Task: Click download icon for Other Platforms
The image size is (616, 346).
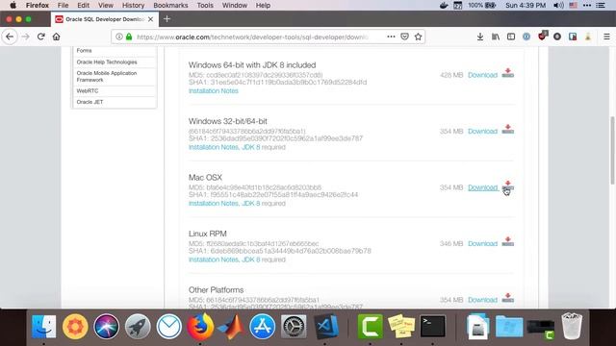Action: [x=507, y=298]
